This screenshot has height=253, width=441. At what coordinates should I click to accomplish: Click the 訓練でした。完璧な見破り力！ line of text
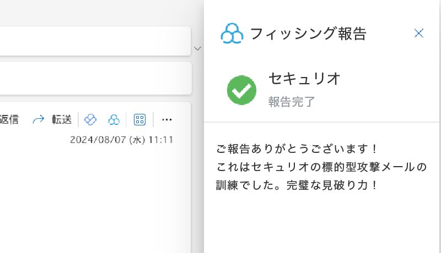(x=297, y=185)
